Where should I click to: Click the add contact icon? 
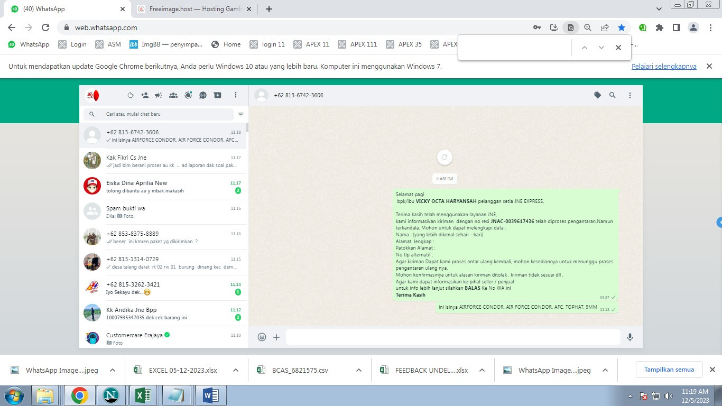pyautogui.click(x=145, y=96)
